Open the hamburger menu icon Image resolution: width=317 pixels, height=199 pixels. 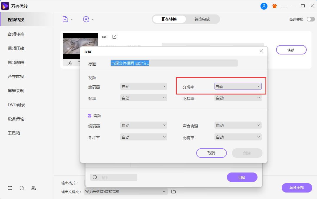pyautogui.click(x=284, y=6)
